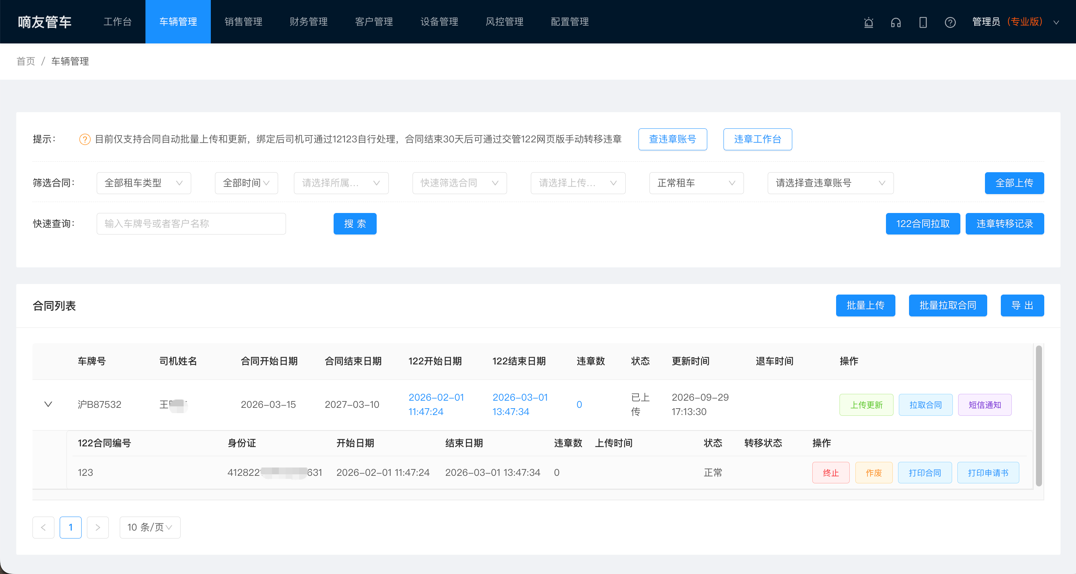
Task: Switch to the 工作台 tab
Action: 118,22
